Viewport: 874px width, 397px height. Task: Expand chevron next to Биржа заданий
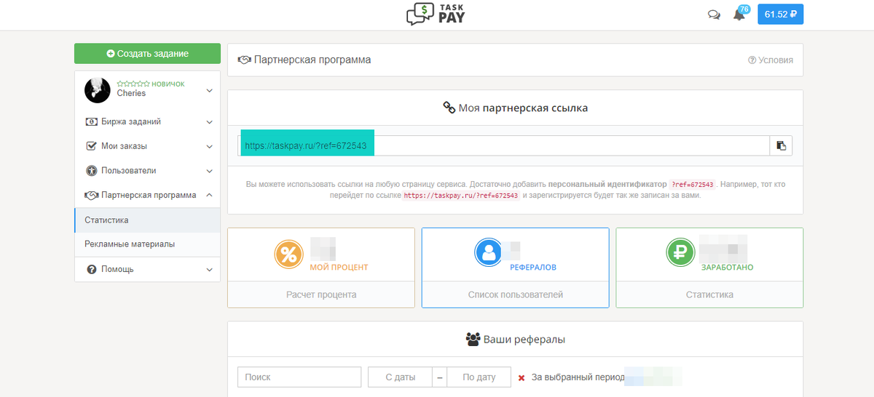coord(209,122)
